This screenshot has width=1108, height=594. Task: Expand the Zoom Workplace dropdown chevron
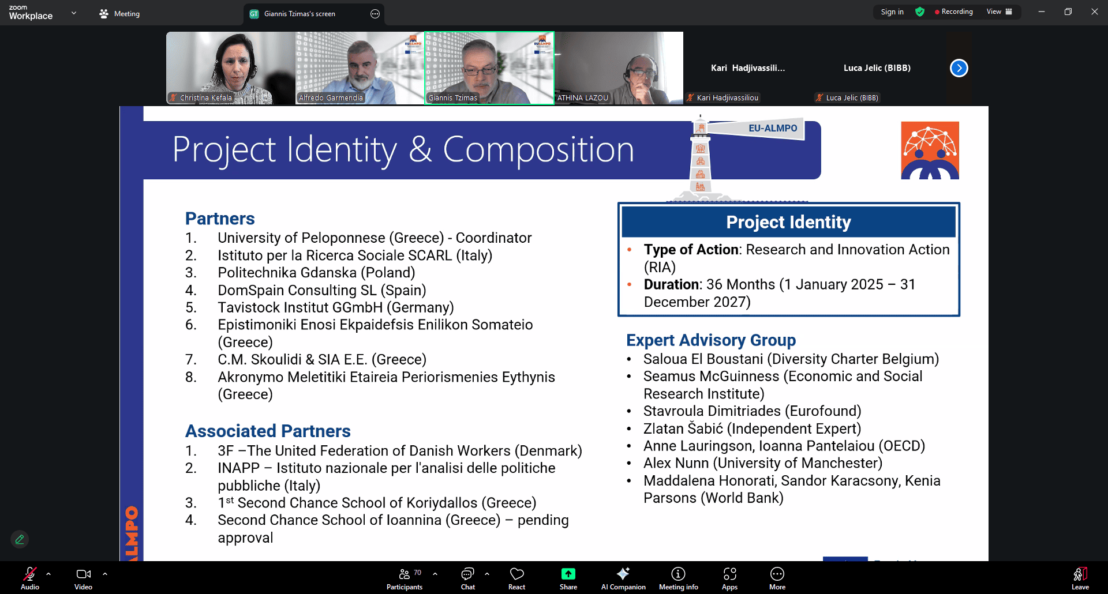(x=74, y=13)
